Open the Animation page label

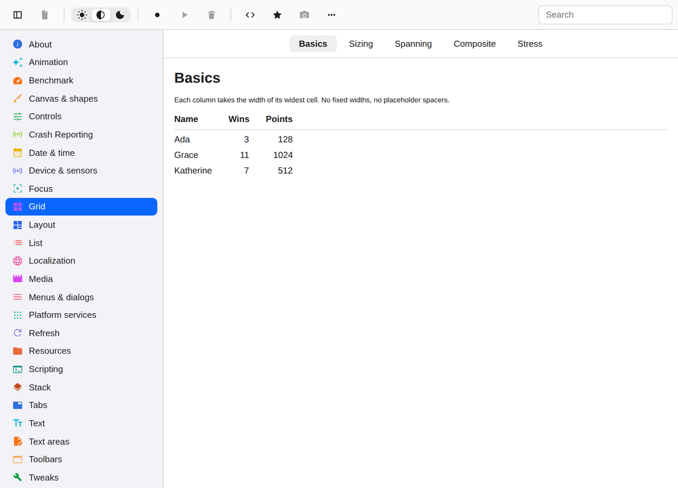pyautogui.click(x=48, y=62)
